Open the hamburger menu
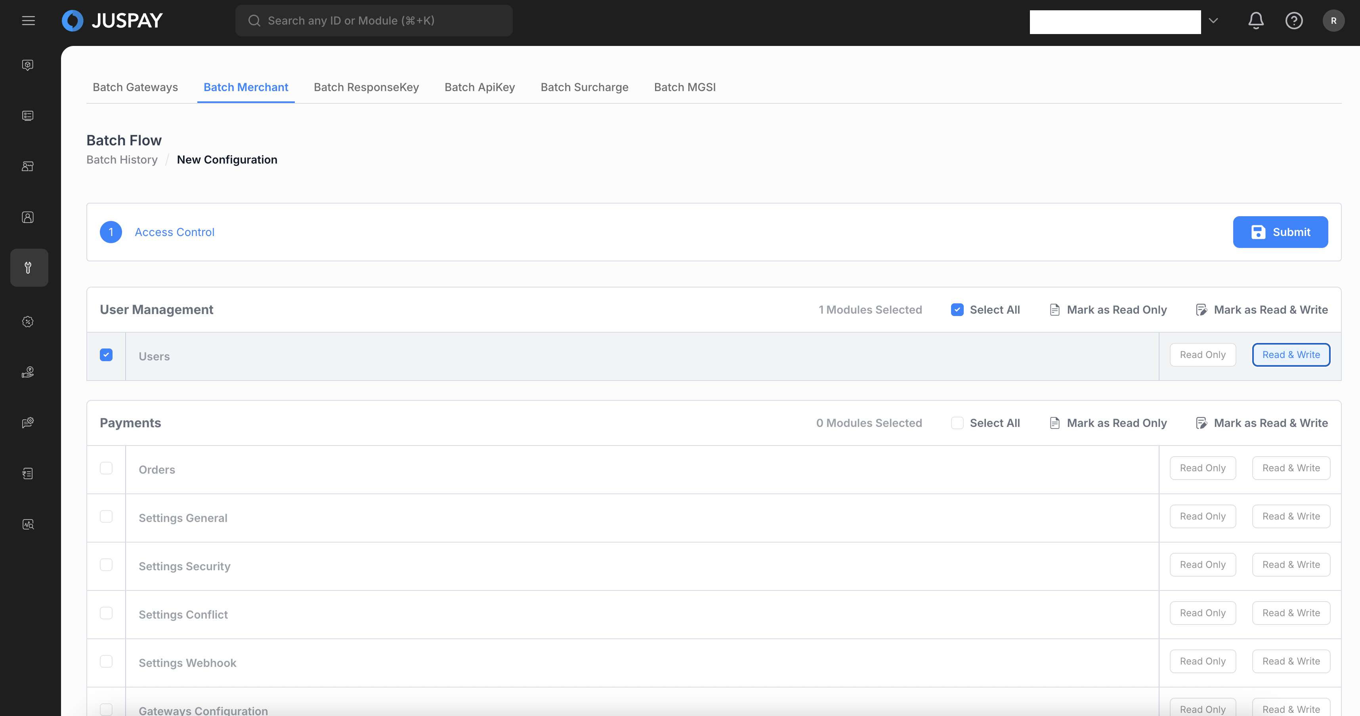1360x716 pixels. coord(29,21)
